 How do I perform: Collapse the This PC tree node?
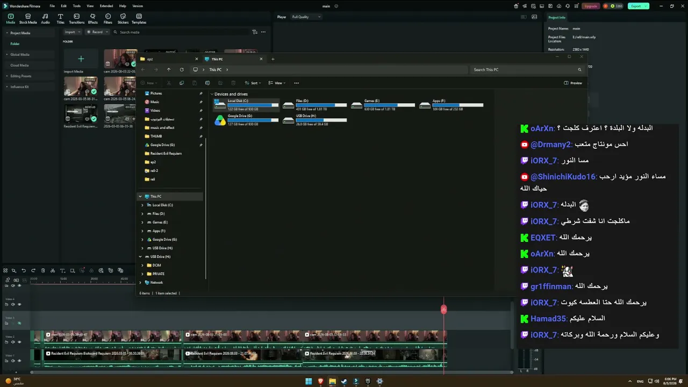pyautogui.click(x=140, y=196)
